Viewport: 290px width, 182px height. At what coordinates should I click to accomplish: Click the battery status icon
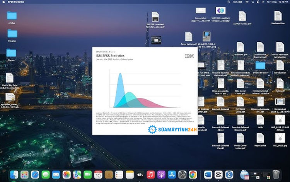[240, 2]
